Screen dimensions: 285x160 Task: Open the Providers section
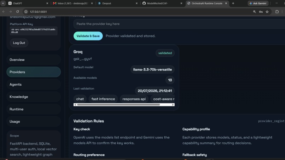pos(34,72)
